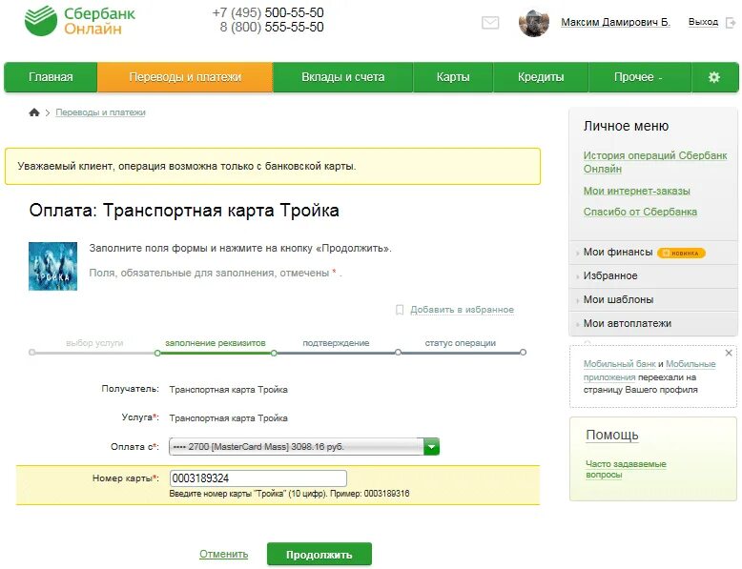Open История операций Сбербанк Онлайн link
The width and height of the screenshot is (742, 569).
[655, 162]
